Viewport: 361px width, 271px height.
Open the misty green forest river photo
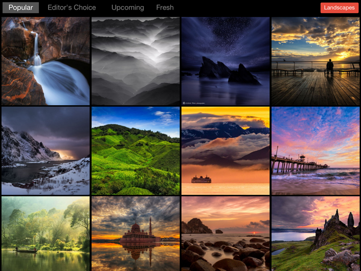point(46,234)
